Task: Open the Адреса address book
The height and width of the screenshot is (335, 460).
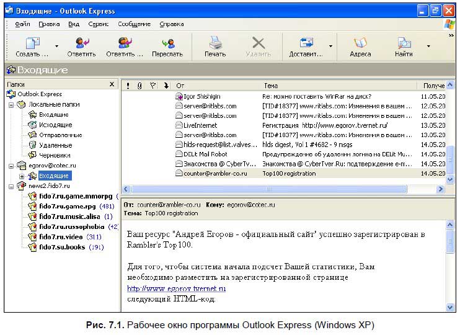Action: pos(360,43)
